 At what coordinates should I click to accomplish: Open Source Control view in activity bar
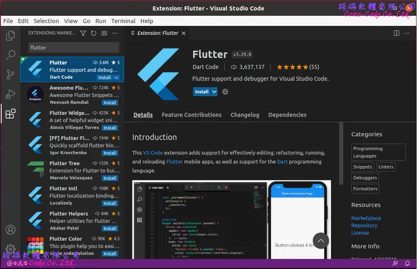10,74
